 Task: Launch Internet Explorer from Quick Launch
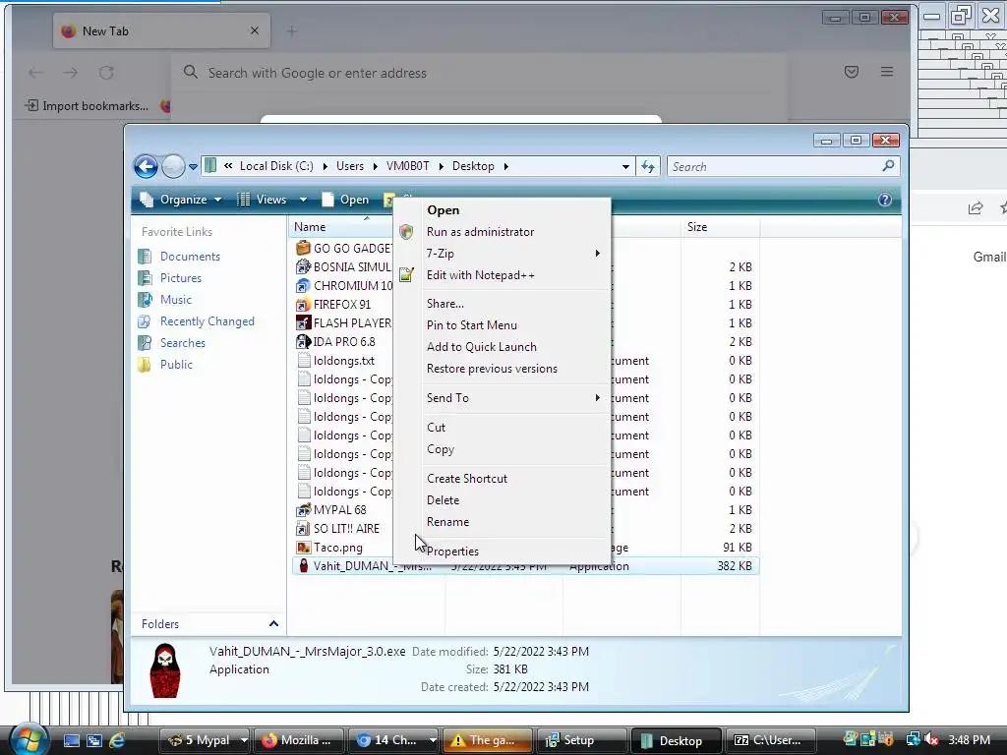117,740
